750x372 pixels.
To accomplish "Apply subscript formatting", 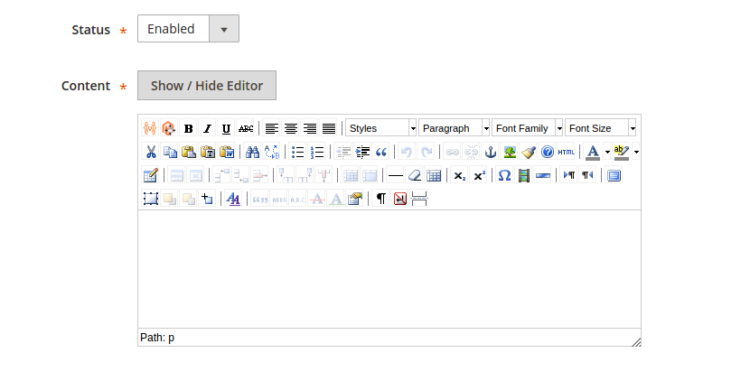I will [x=459, y=175].
